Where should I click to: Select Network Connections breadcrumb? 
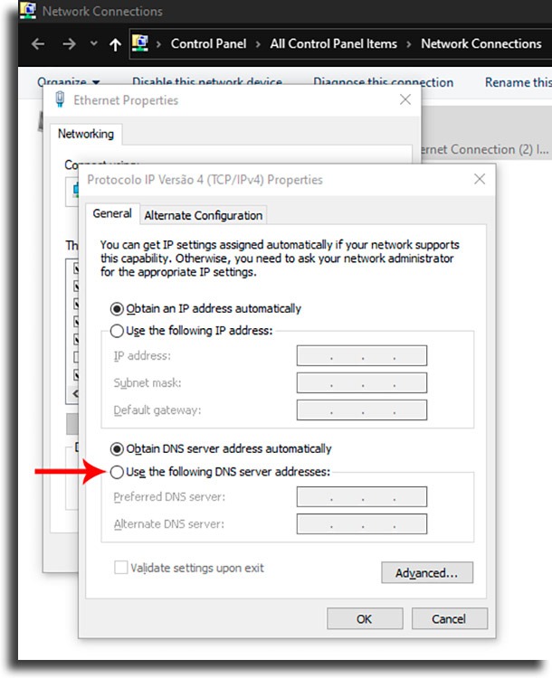click(481, 43)
